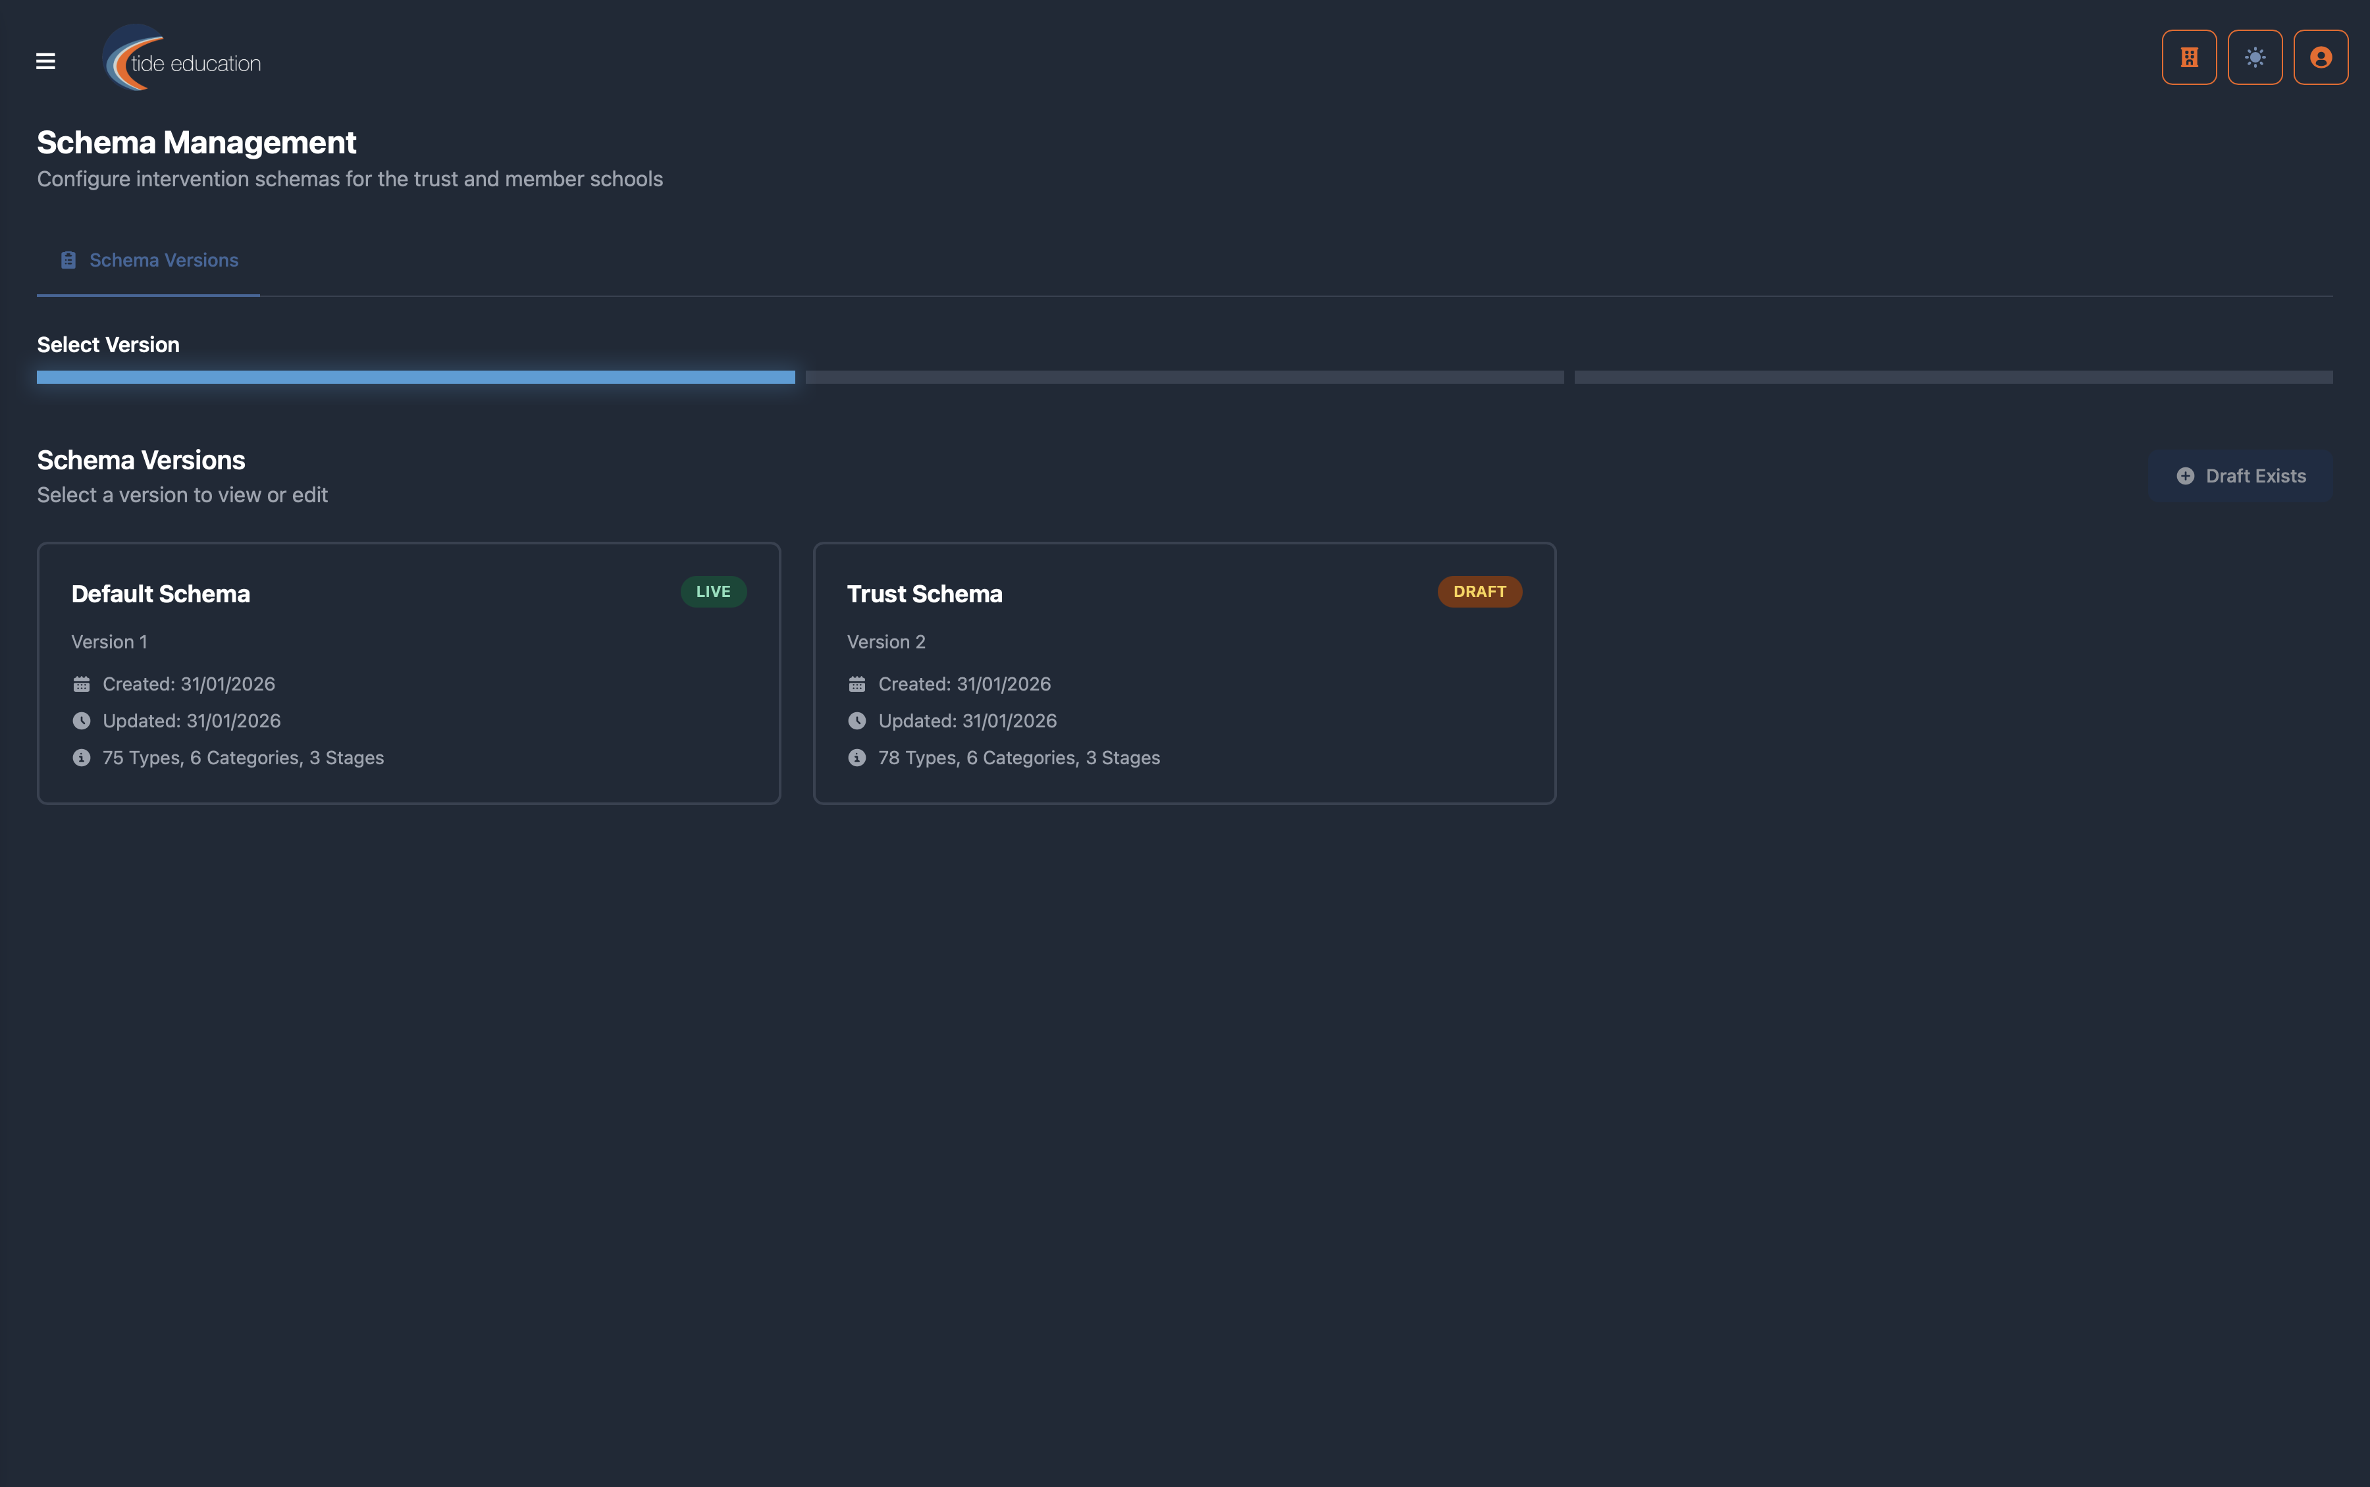Select the LIVE badge on Default Schema

point(713,591)
